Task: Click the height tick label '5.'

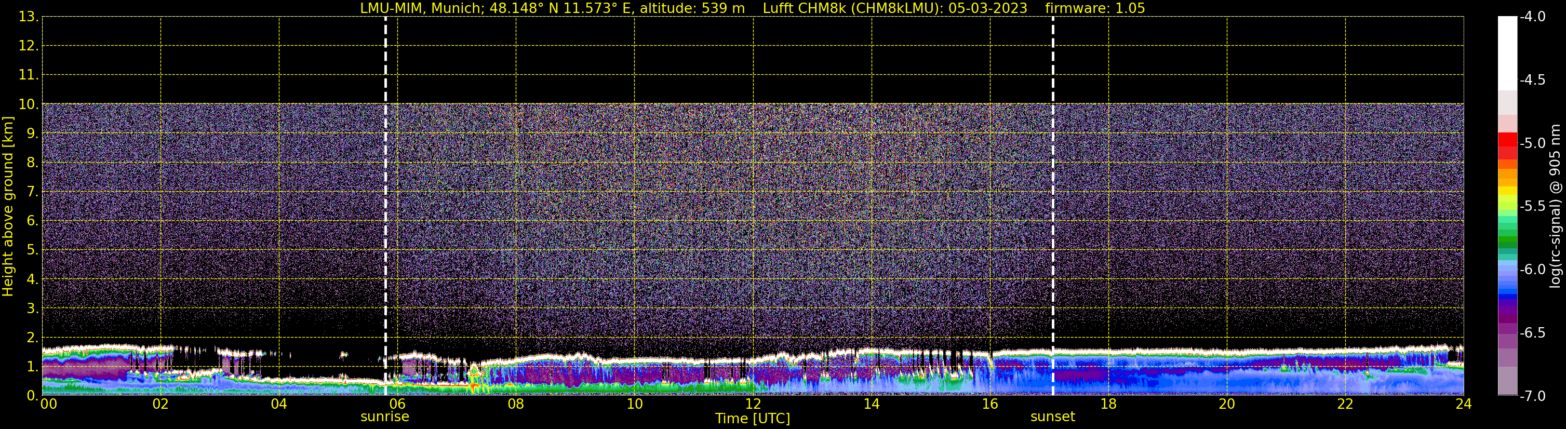Action: pos(32,250)
